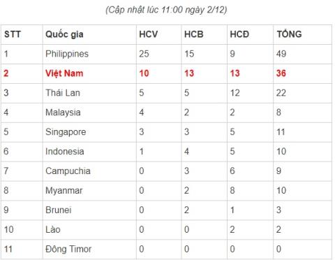Click the Thái Lan country name
This screenshot has height=260, width=335.
click(63, 93)
